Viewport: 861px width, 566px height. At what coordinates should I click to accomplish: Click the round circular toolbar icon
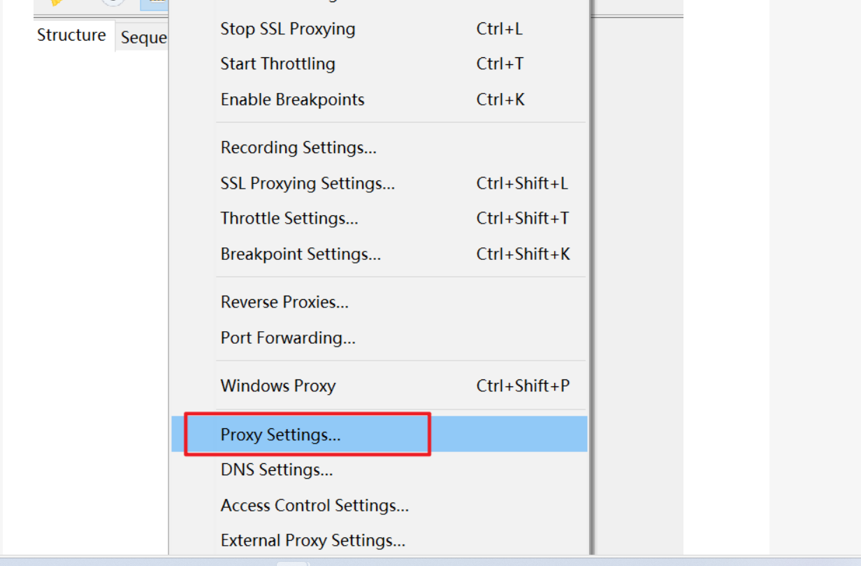coord(114,3)
